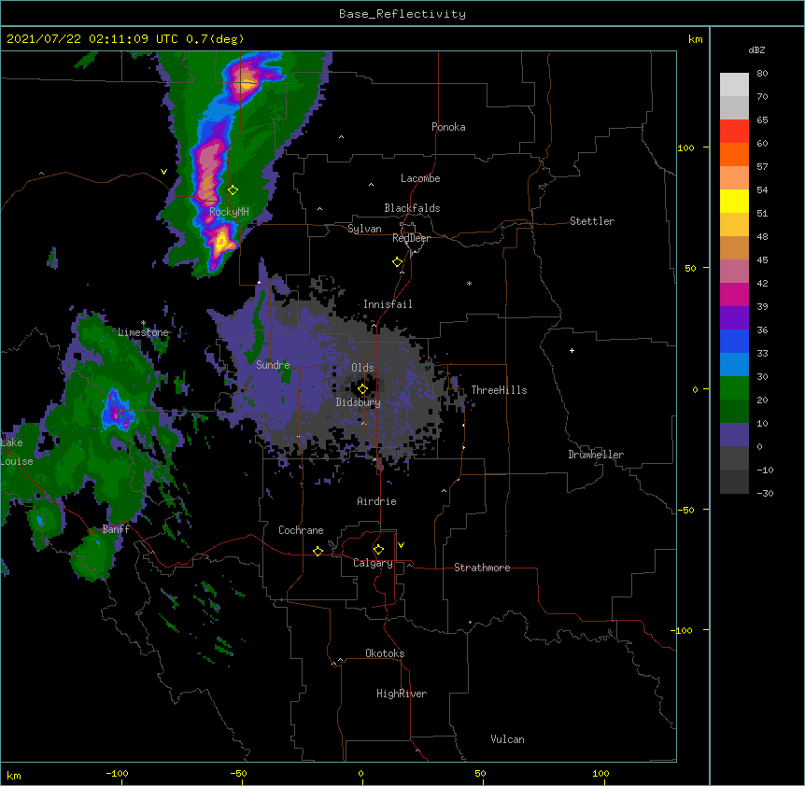This screenshot has width=805, height=786.
Task: Select the magenta 39-42 dBZ legend swatch
Action: point(734,294)
